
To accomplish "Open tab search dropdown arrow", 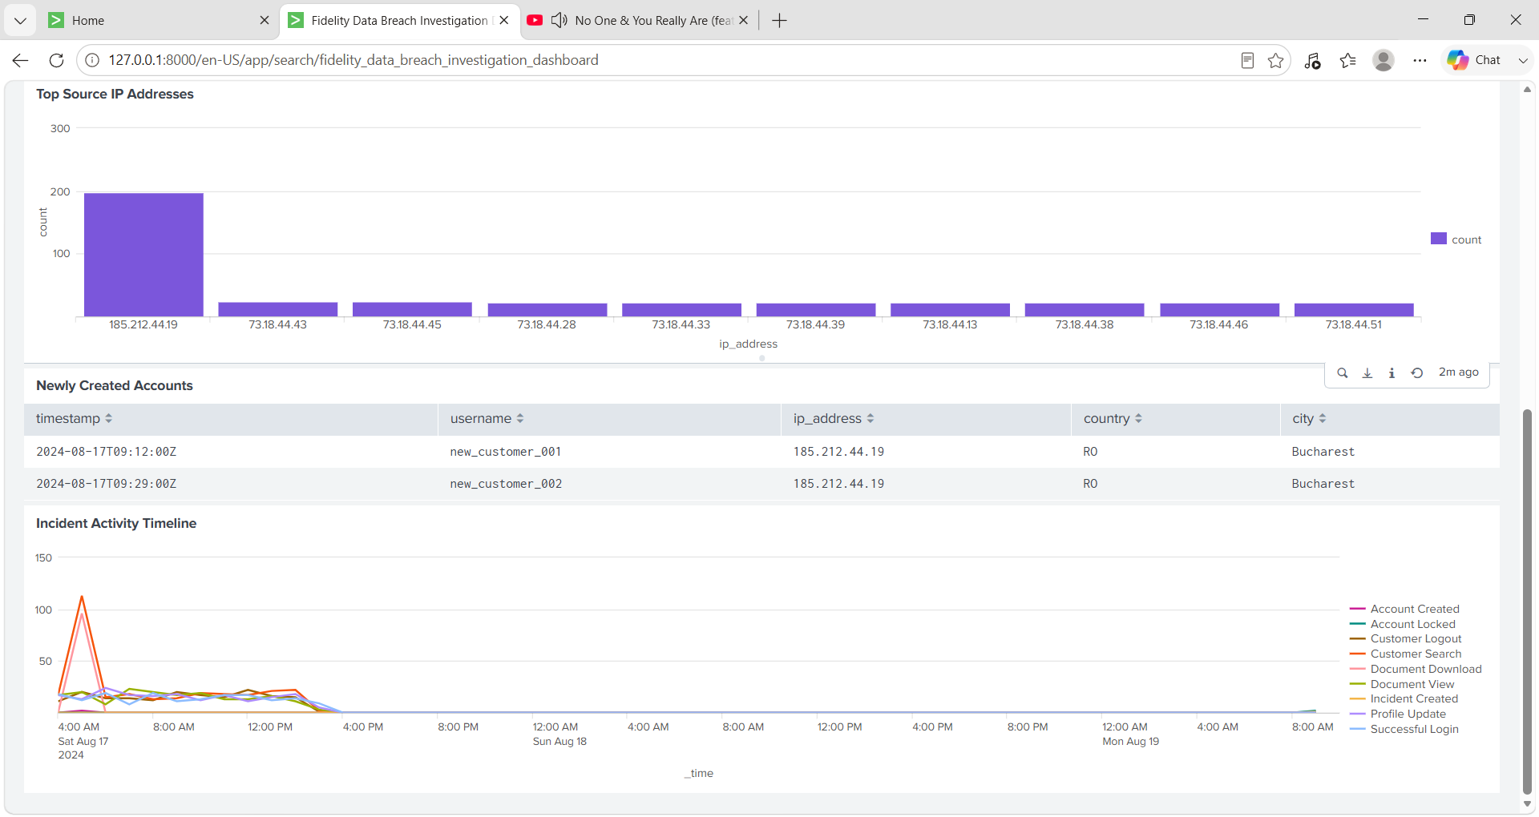I will (21, 20).
